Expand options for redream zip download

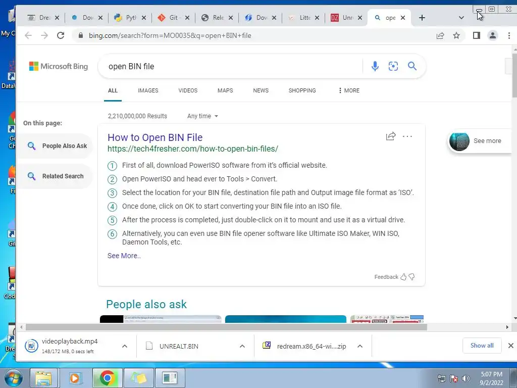pos(360,346)
